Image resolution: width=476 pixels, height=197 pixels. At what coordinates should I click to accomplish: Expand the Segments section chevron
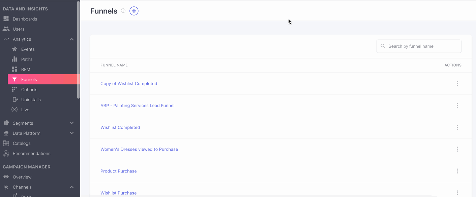pyautogui.click(x=72, y=123)
